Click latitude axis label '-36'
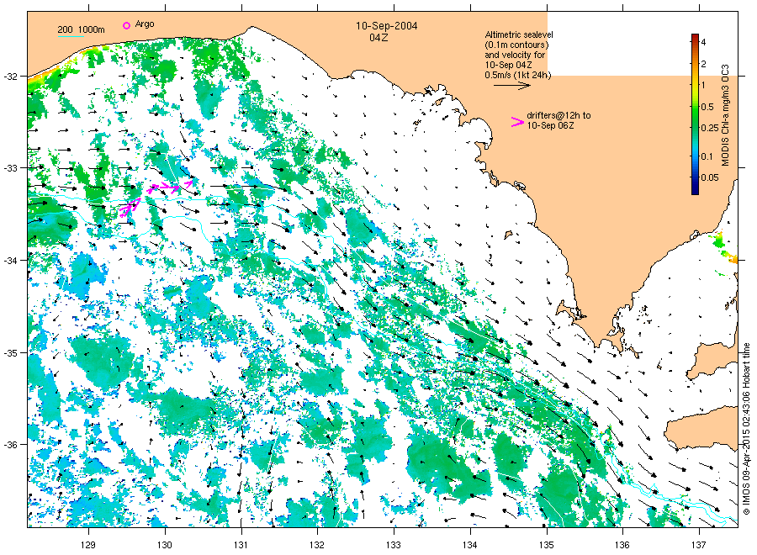757x555 pixels. (11, 445)
